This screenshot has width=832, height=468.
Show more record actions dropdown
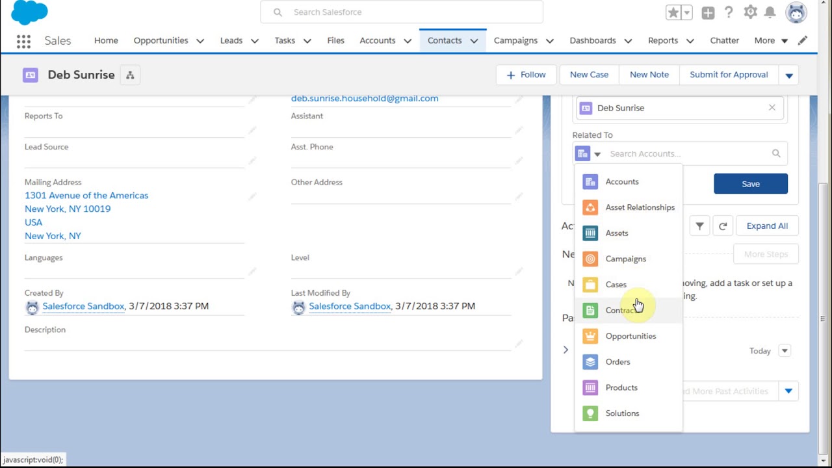789,75
